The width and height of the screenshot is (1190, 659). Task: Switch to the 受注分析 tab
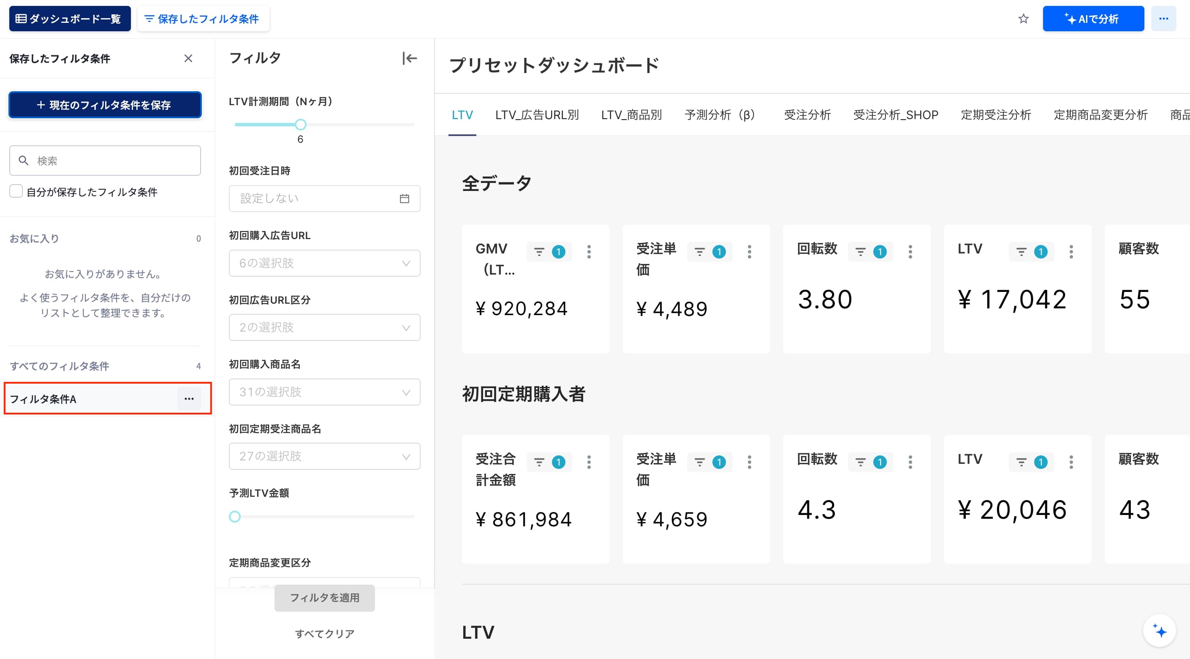tap(807, 115)
